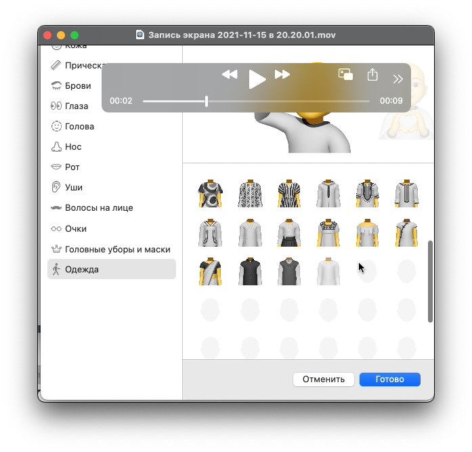
Task: Choose the sari outfit
Action: (x=211, y=271)
